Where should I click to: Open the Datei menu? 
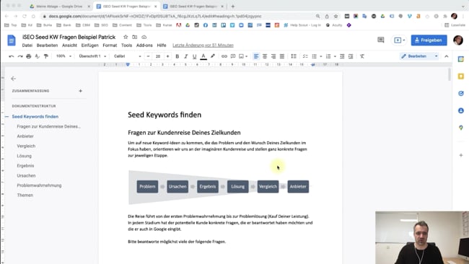27,45
